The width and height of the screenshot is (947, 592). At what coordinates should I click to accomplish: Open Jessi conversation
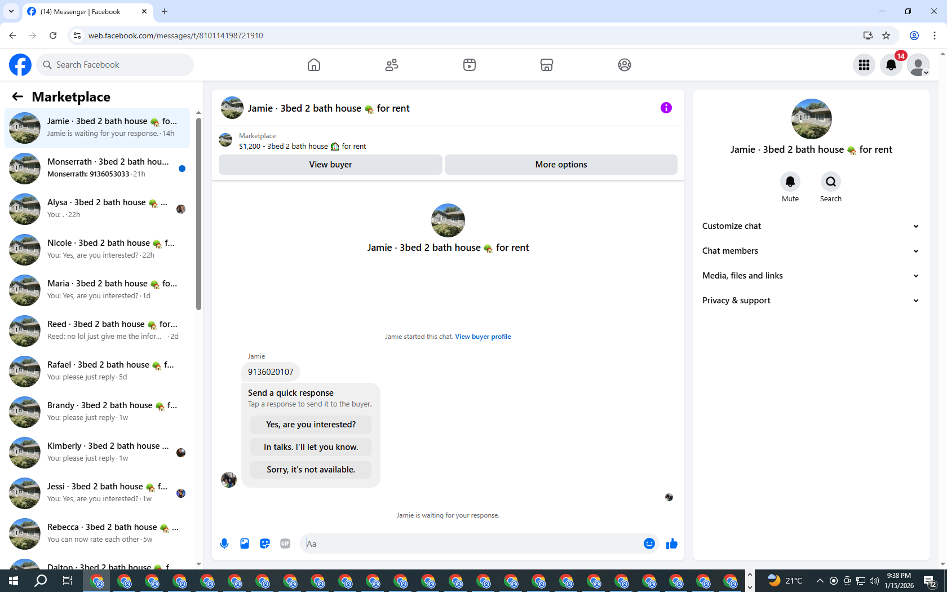[x=98, y=493]
